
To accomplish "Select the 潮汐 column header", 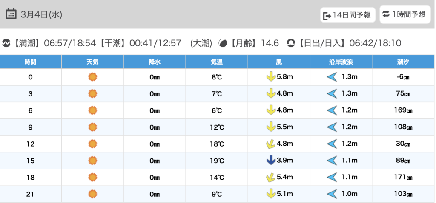I will [403, 62].
